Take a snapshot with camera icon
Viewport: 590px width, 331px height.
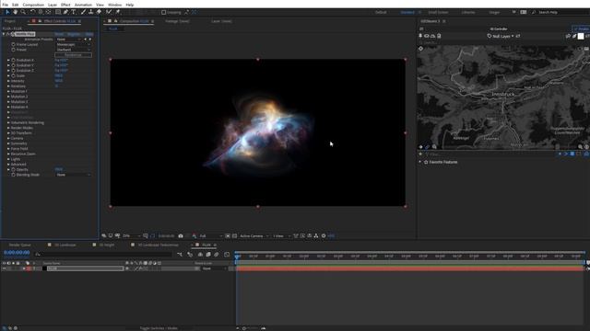point(181,235)
